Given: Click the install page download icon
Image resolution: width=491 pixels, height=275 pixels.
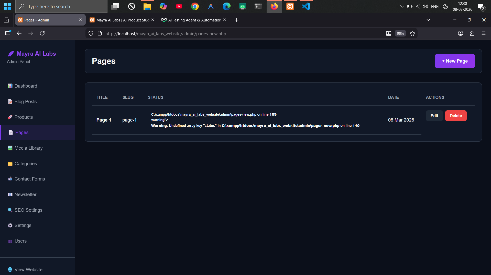Looking at the screenshot, I should [x=388, y=33].
